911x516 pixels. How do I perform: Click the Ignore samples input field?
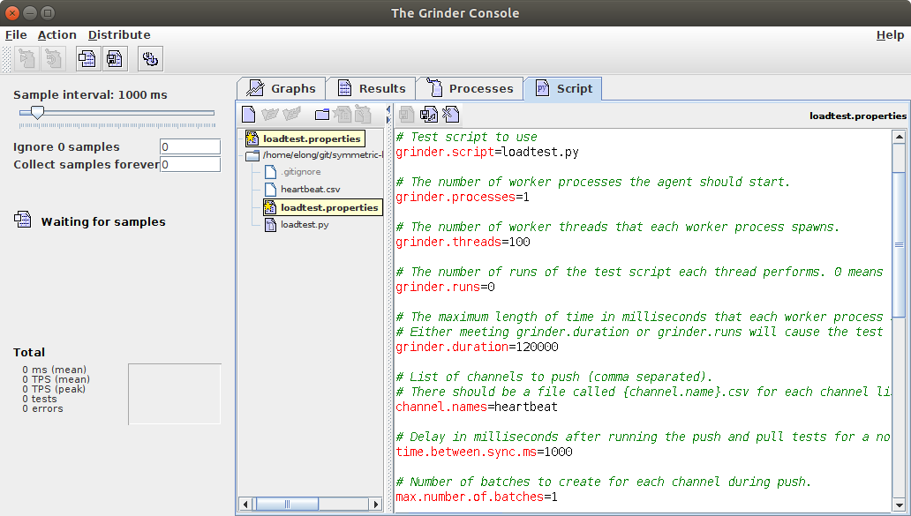pyautogui.click(x=190, y=146)
